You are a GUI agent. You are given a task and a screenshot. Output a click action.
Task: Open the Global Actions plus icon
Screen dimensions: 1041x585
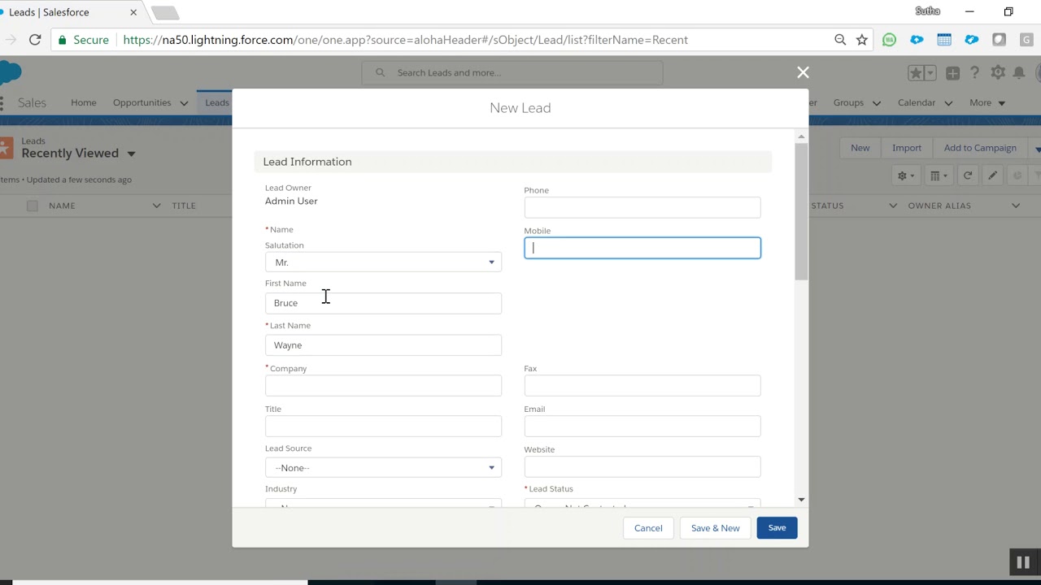952,73
